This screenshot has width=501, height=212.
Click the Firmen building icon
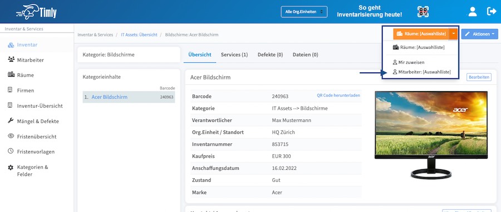[10, 90]
